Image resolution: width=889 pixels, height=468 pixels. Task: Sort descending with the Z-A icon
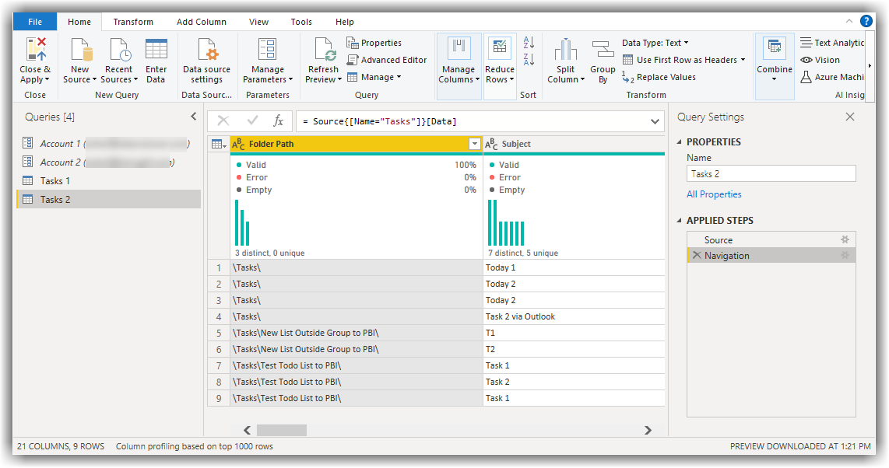529,59
